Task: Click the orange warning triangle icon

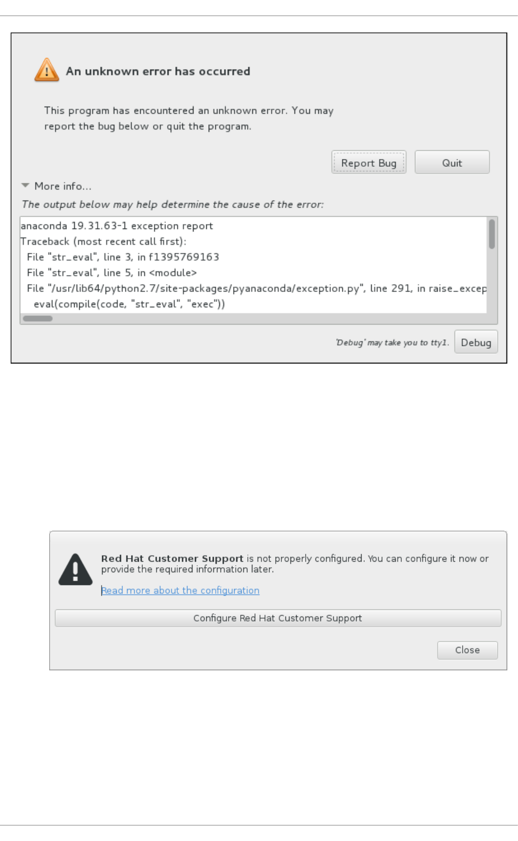Action: tap(47, 71)
